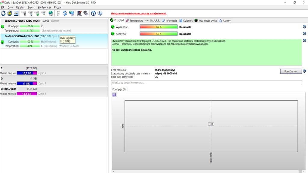Viewport: 308px width, 173px height.
Task: Open help via the toolbar question mark icon
Action: (93, 13)
